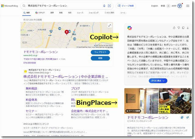The image size is (195, 139).
Task: Copy the Copilot answer with copy icon
Action: 183,28
